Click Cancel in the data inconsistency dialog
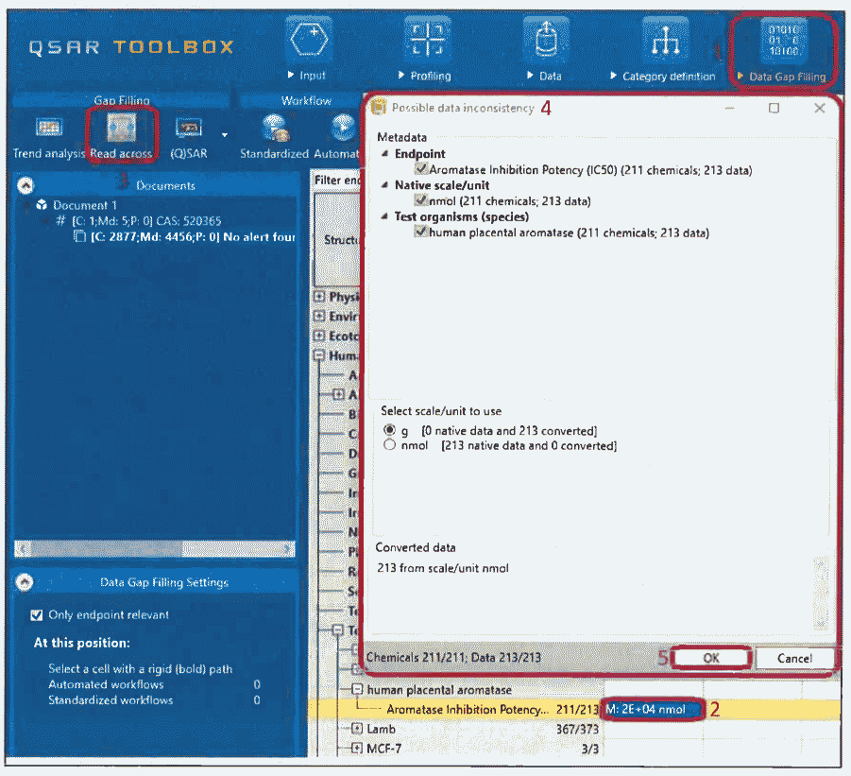851x776 pixels. point(794,658)
